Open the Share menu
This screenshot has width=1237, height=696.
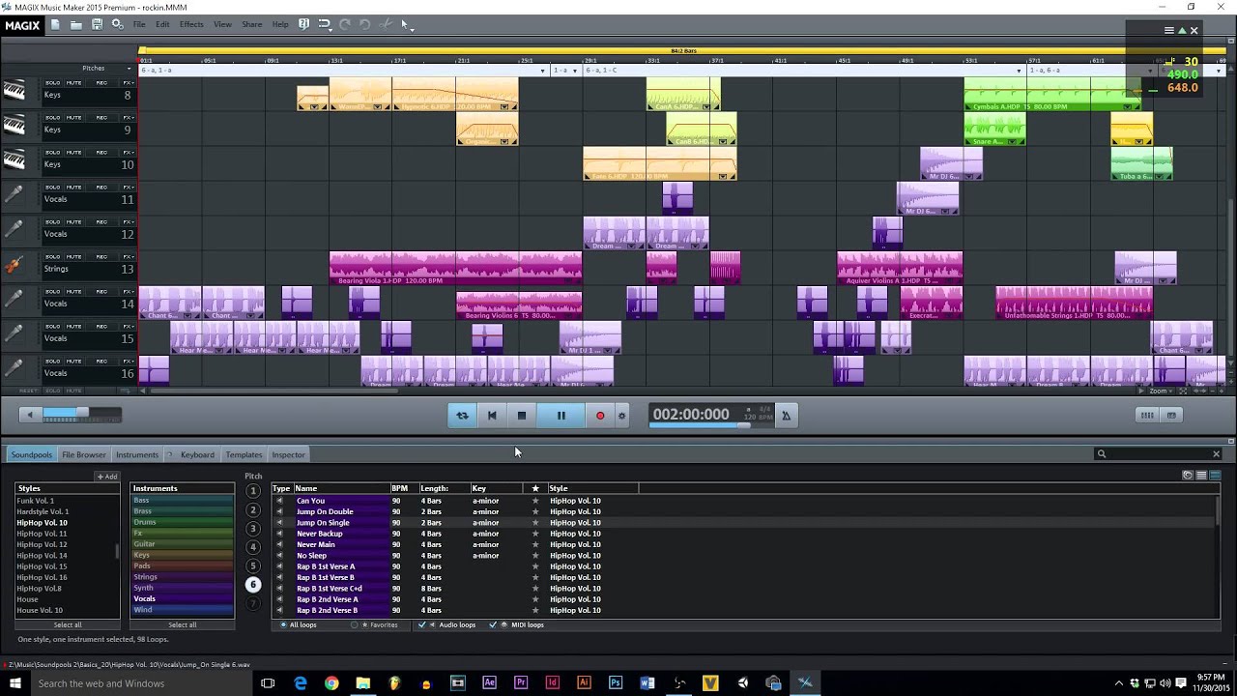pos(251,24)
